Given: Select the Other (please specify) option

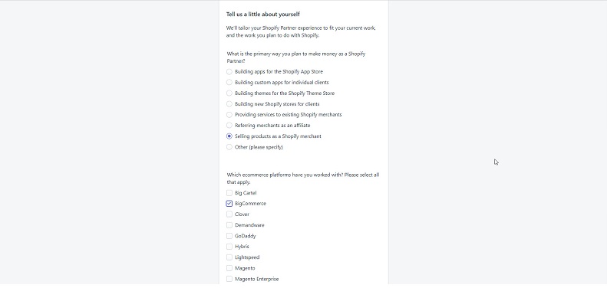Looking at the screenshot, I should click(229, 147).
